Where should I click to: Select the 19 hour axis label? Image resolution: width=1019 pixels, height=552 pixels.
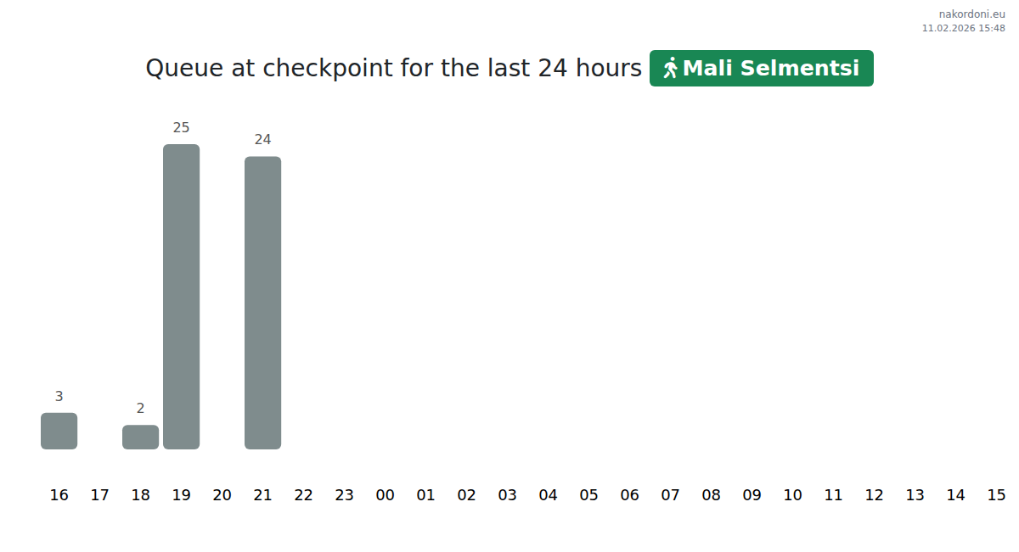(181, 495)
